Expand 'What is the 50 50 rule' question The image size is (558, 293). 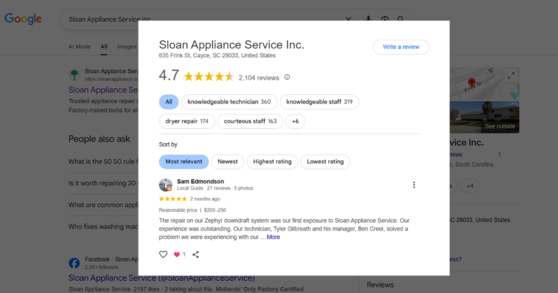(103, 161)
